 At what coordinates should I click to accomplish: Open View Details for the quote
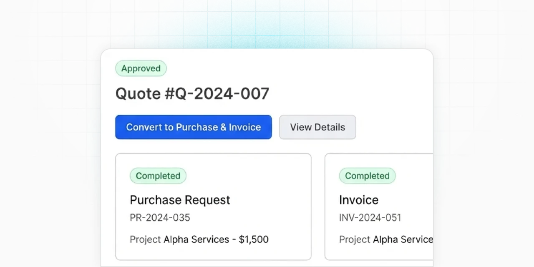tap(317, 127)
